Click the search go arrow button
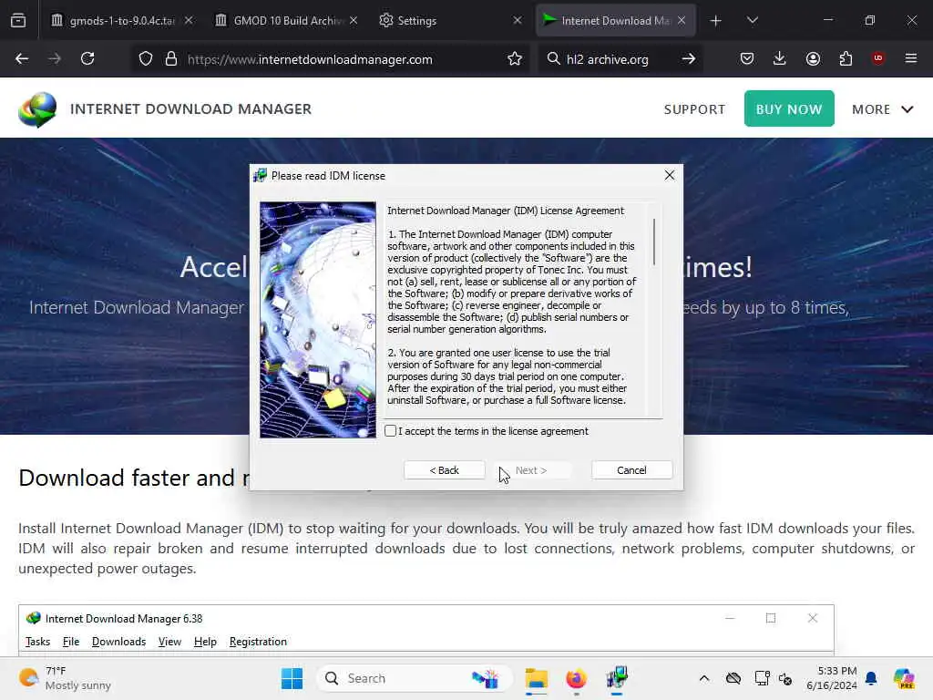Viewport: 933px width, 700px height. (689, 58)
